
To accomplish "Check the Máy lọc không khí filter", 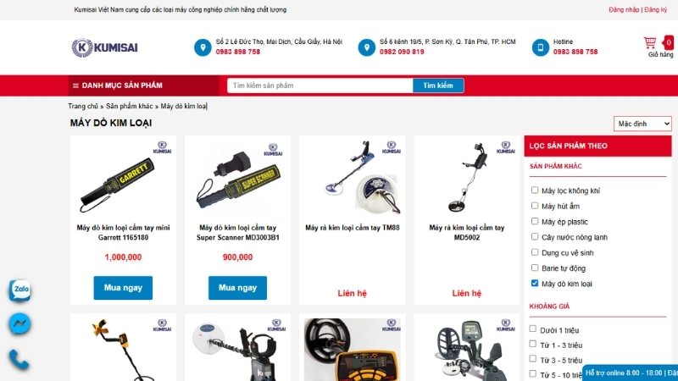I will 535,190.
